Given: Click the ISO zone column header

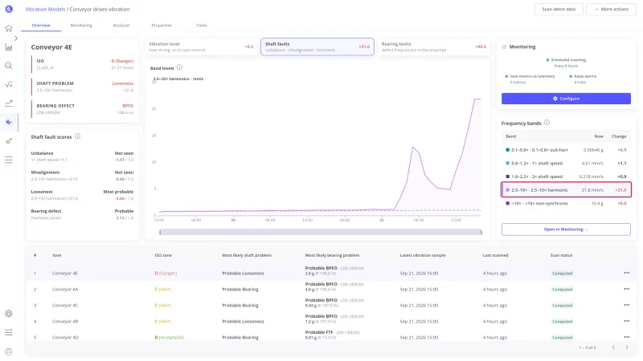Looking at the screenshot, I should point(163,255).
